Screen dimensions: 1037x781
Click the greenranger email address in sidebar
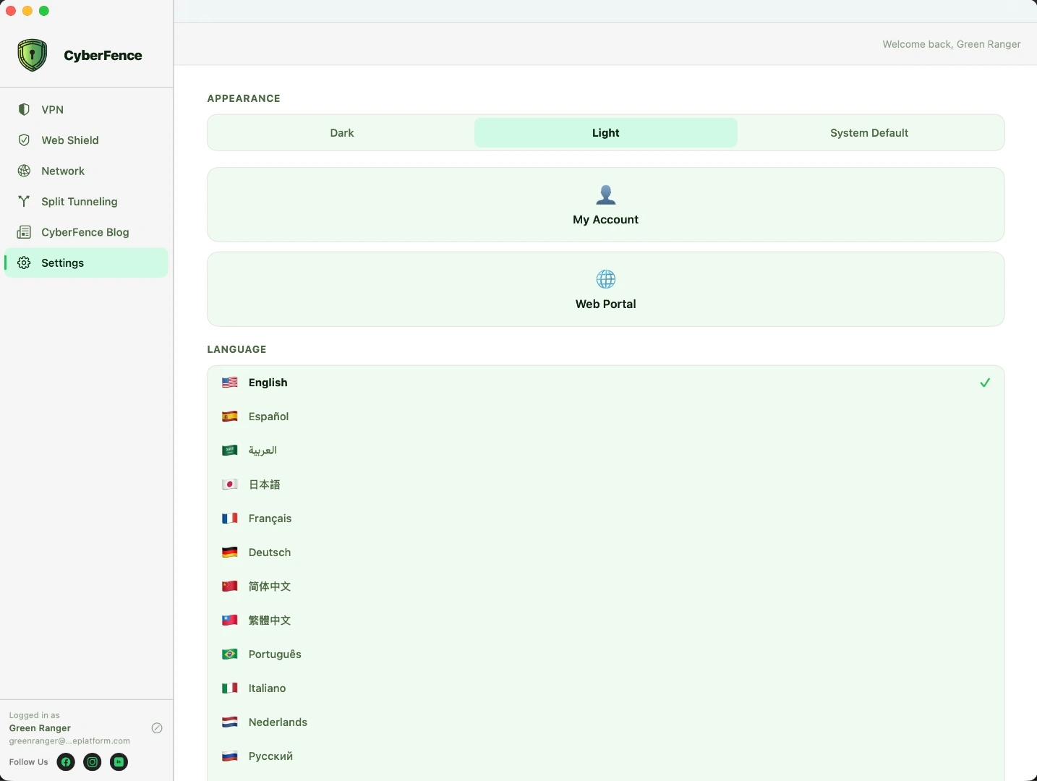point(69,741)
